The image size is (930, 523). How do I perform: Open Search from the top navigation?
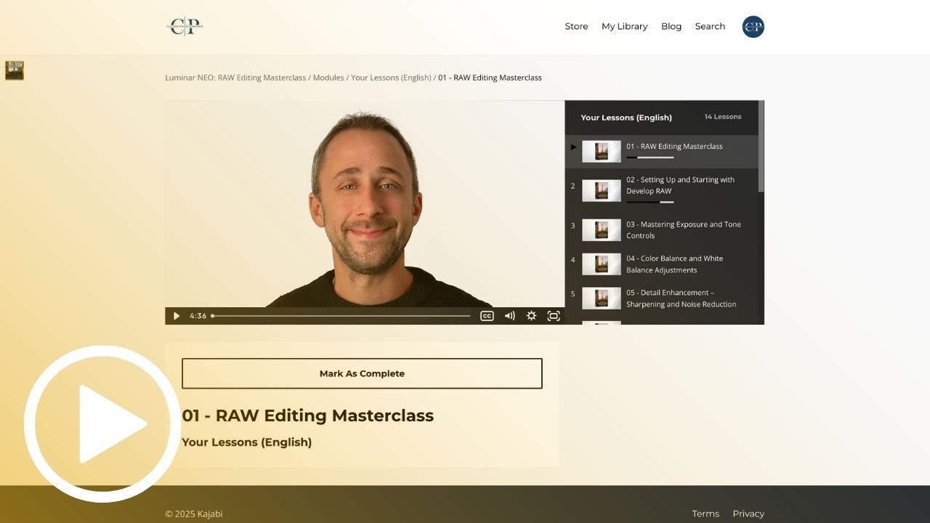click(x=710, y=26)
